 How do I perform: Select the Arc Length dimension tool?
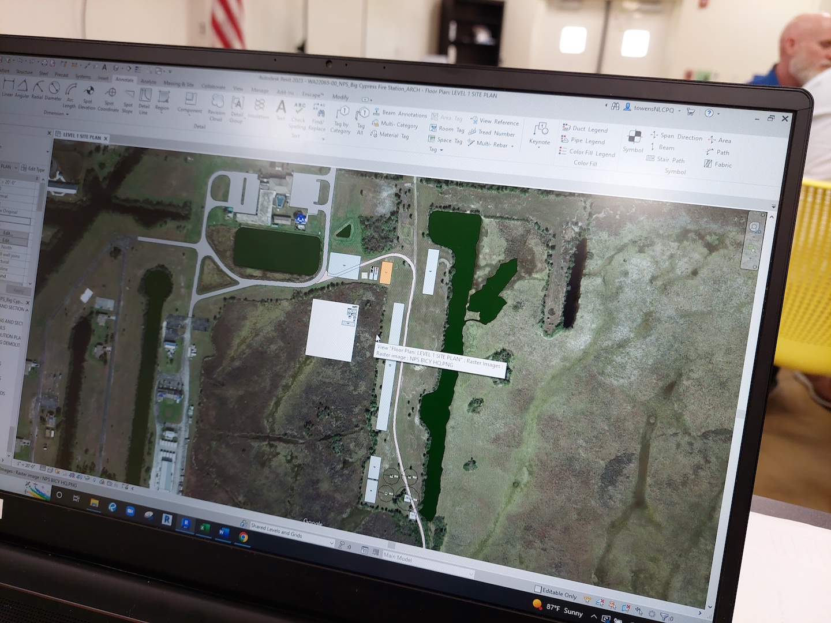(x=70, y=96)
